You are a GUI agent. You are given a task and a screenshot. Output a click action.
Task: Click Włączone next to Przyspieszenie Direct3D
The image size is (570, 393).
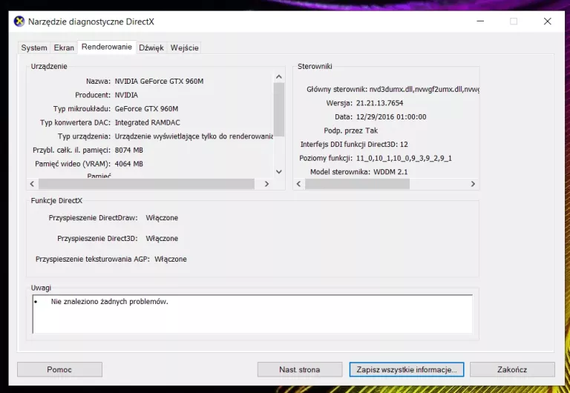(x=162, y=238)
